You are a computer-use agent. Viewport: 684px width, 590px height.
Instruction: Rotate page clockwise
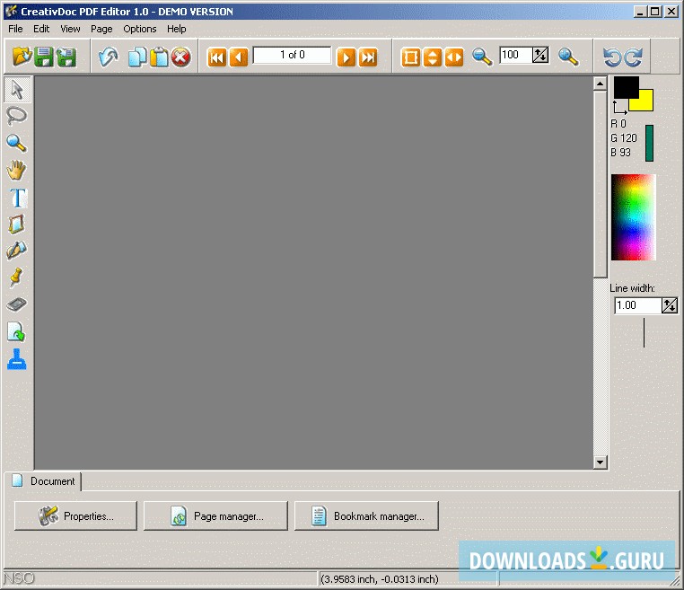633,57
